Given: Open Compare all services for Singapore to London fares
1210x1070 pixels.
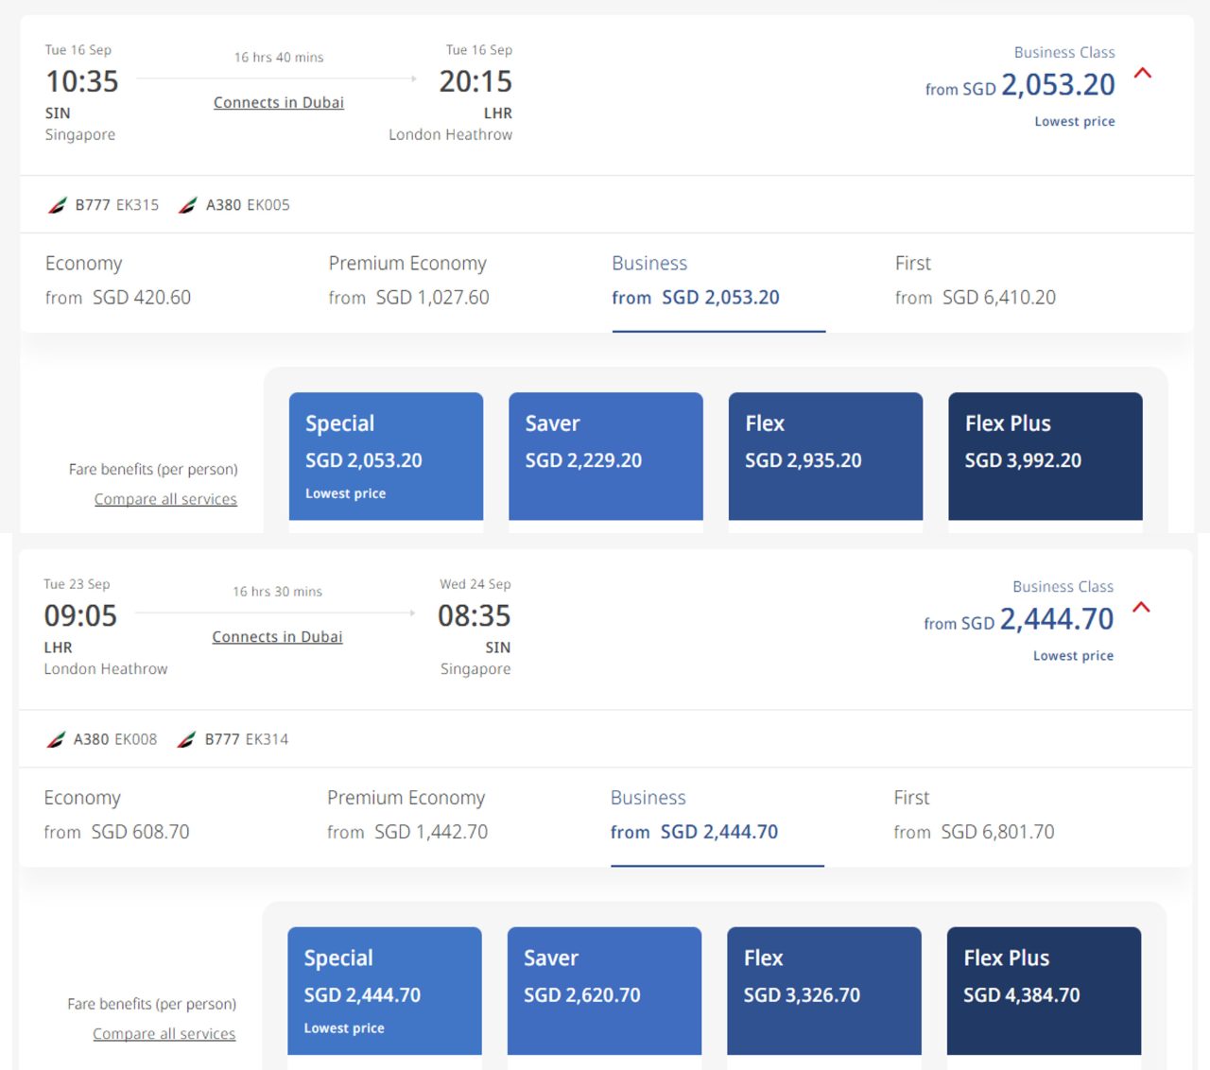Looking at the screenshot, I should [165, 499].
